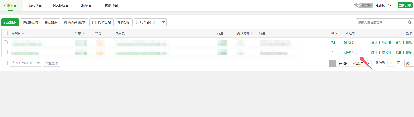
Task: Click the green 添加站点 button
Action: coord(10,22)
